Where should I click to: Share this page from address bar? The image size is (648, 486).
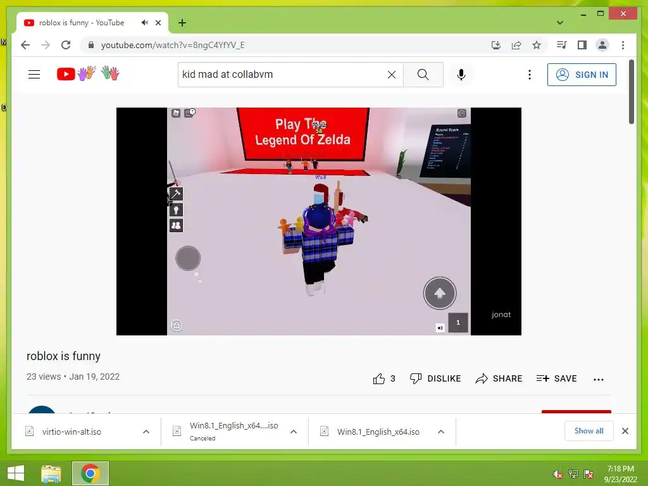pos(516,45)
